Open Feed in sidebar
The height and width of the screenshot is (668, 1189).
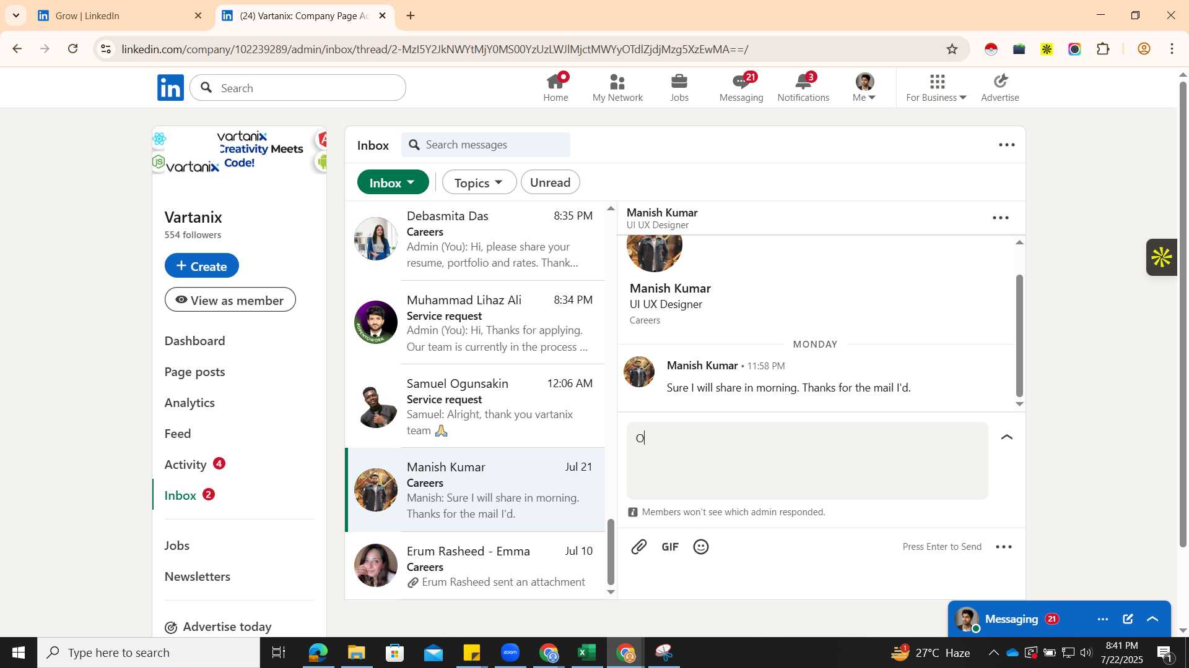pyautogui.click(x=178, y=434)
